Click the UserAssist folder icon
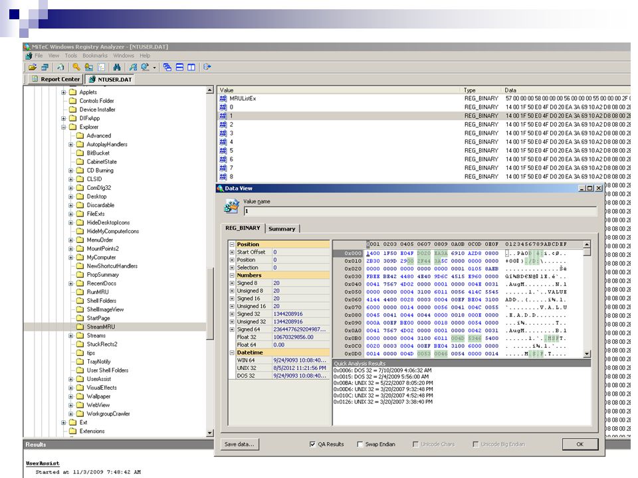Screen dimensions: 638x478 80,379
